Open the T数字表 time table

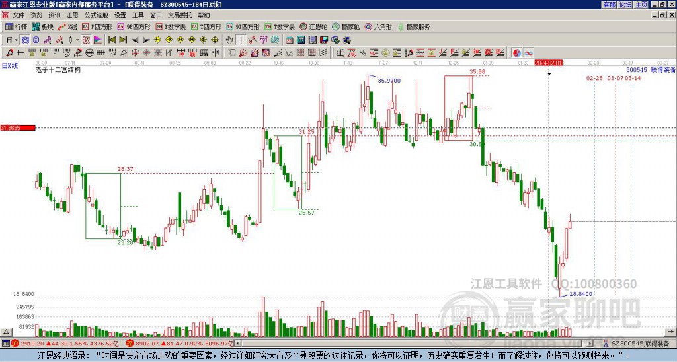point(280,26)
